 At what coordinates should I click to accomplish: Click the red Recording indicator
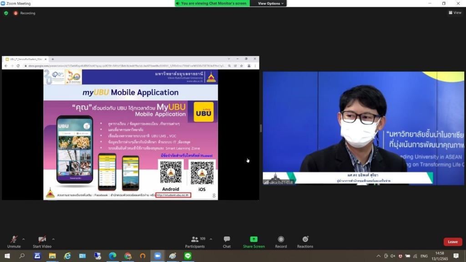click(25, 13)
